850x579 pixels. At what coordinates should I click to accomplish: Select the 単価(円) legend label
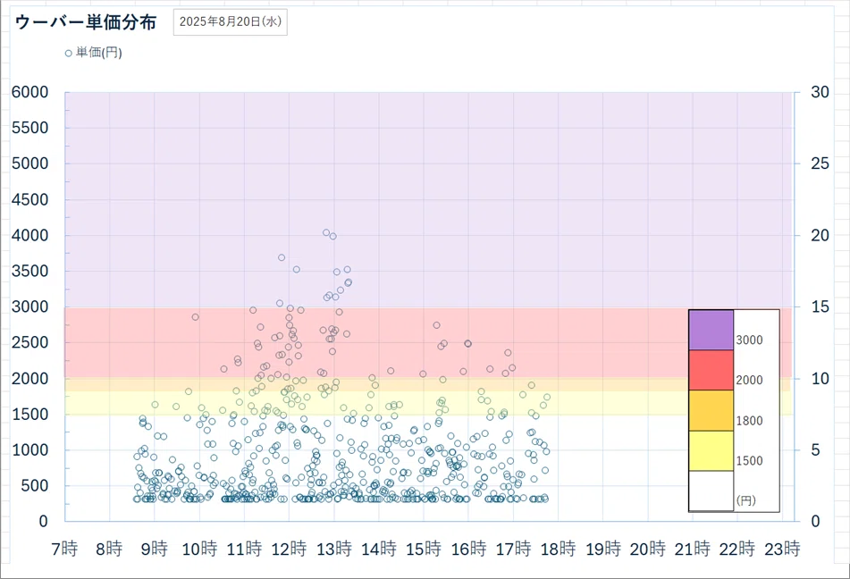point(99,53)
